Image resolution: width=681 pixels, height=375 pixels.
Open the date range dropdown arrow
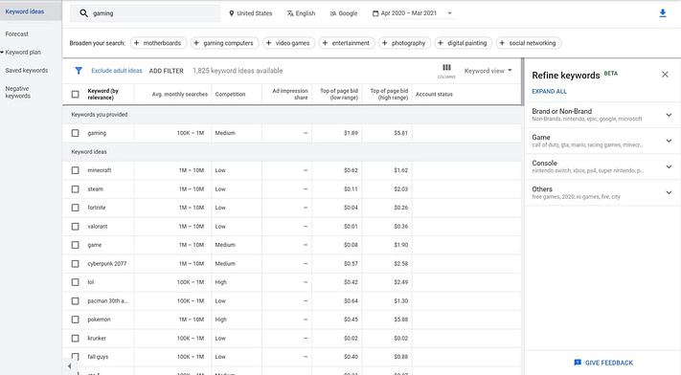[x=449, y=13]
